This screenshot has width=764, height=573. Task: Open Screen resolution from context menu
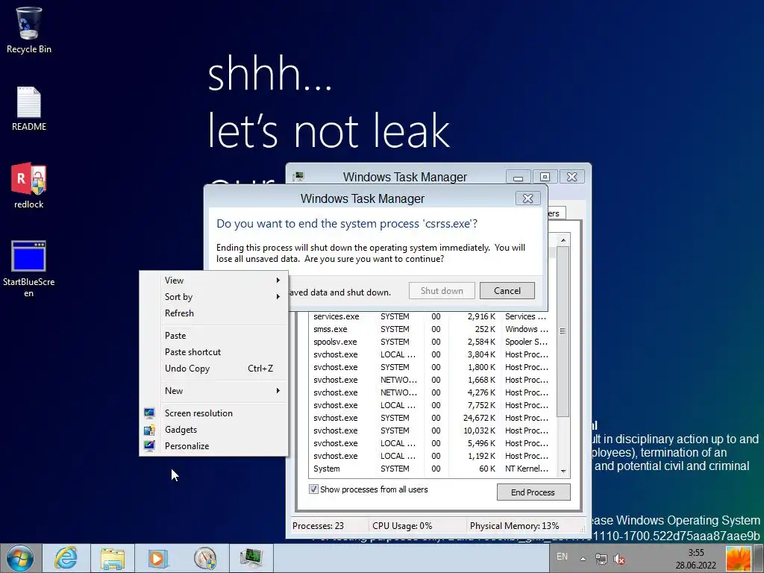coord(214,413)
